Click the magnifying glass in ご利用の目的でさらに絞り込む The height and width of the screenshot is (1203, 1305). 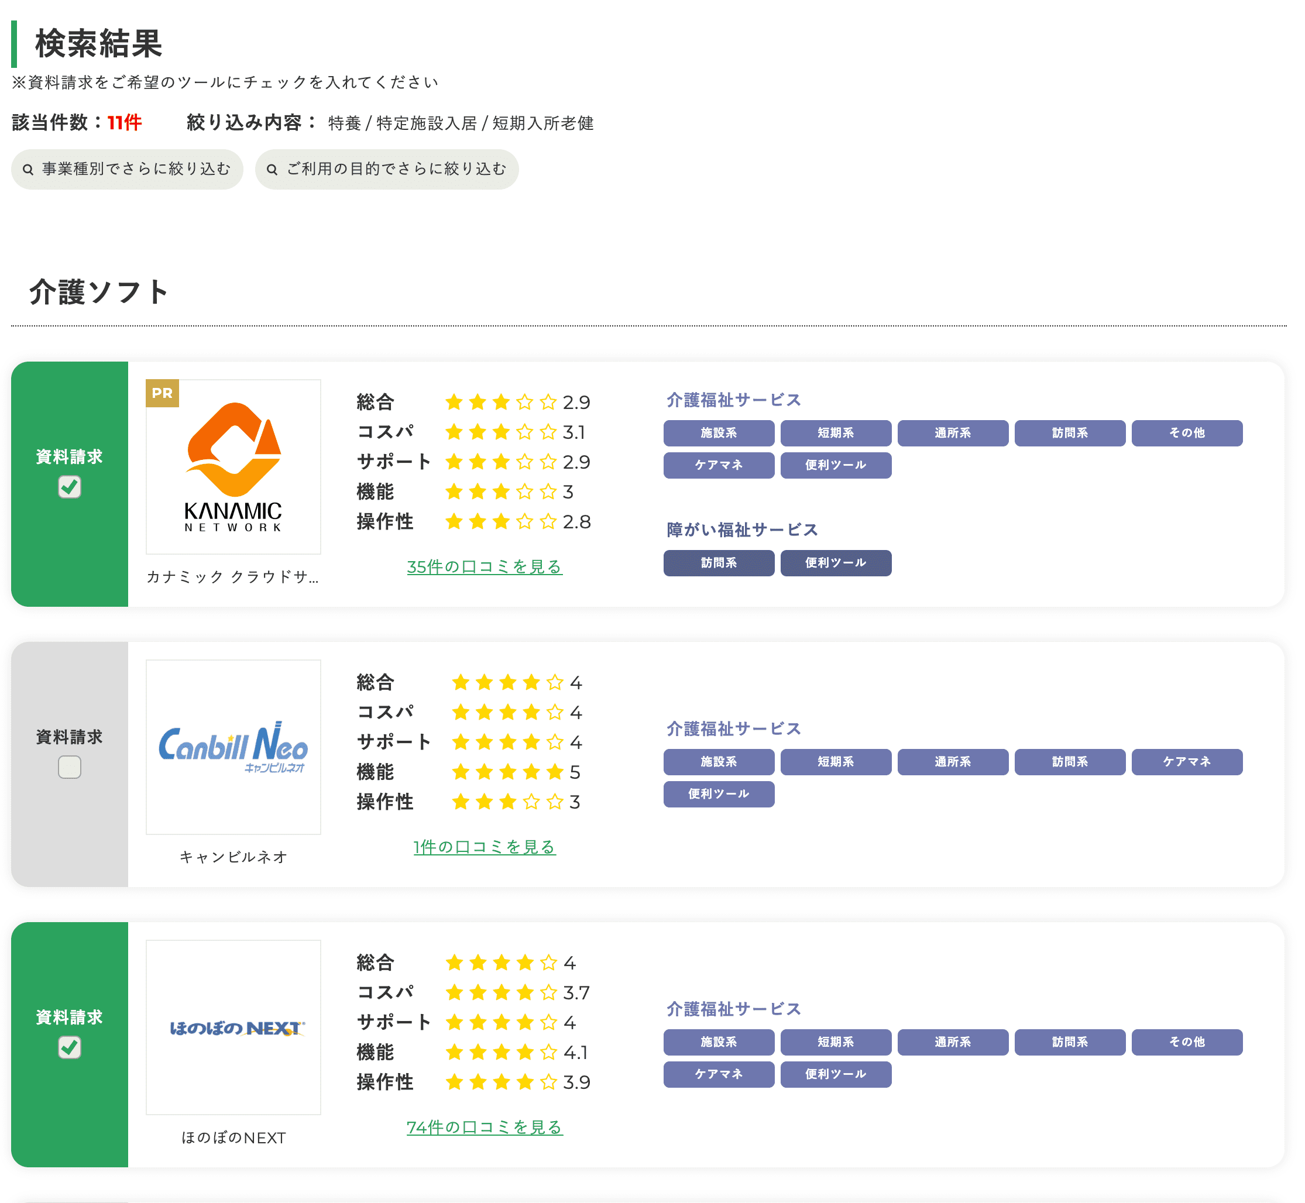273,168
